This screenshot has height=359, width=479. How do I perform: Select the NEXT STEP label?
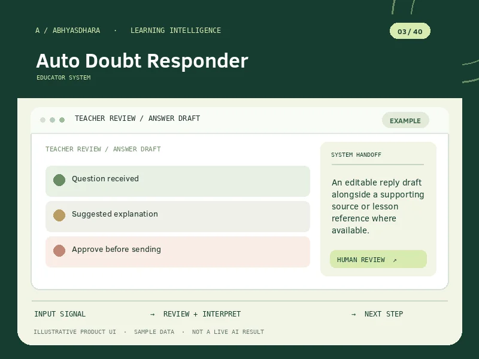pyautogui.click(x=384, y=314)
